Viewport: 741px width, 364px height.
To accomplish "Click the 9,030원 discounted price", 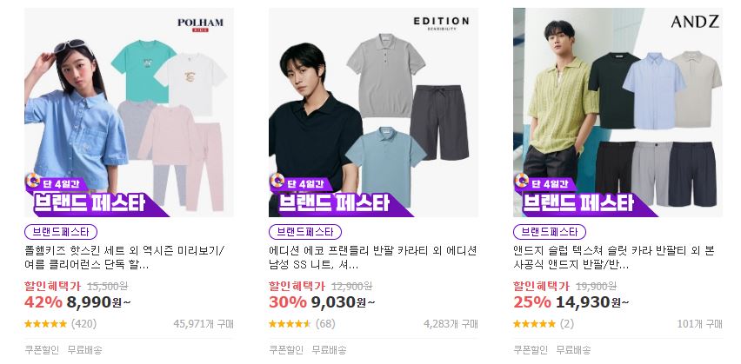I will (343, 302).
